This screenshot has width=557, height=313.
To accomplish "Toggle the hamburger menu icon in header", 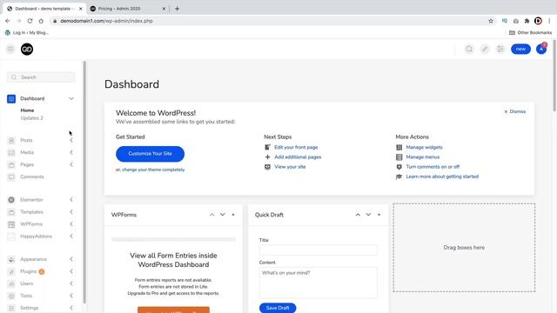I will 10,49.
